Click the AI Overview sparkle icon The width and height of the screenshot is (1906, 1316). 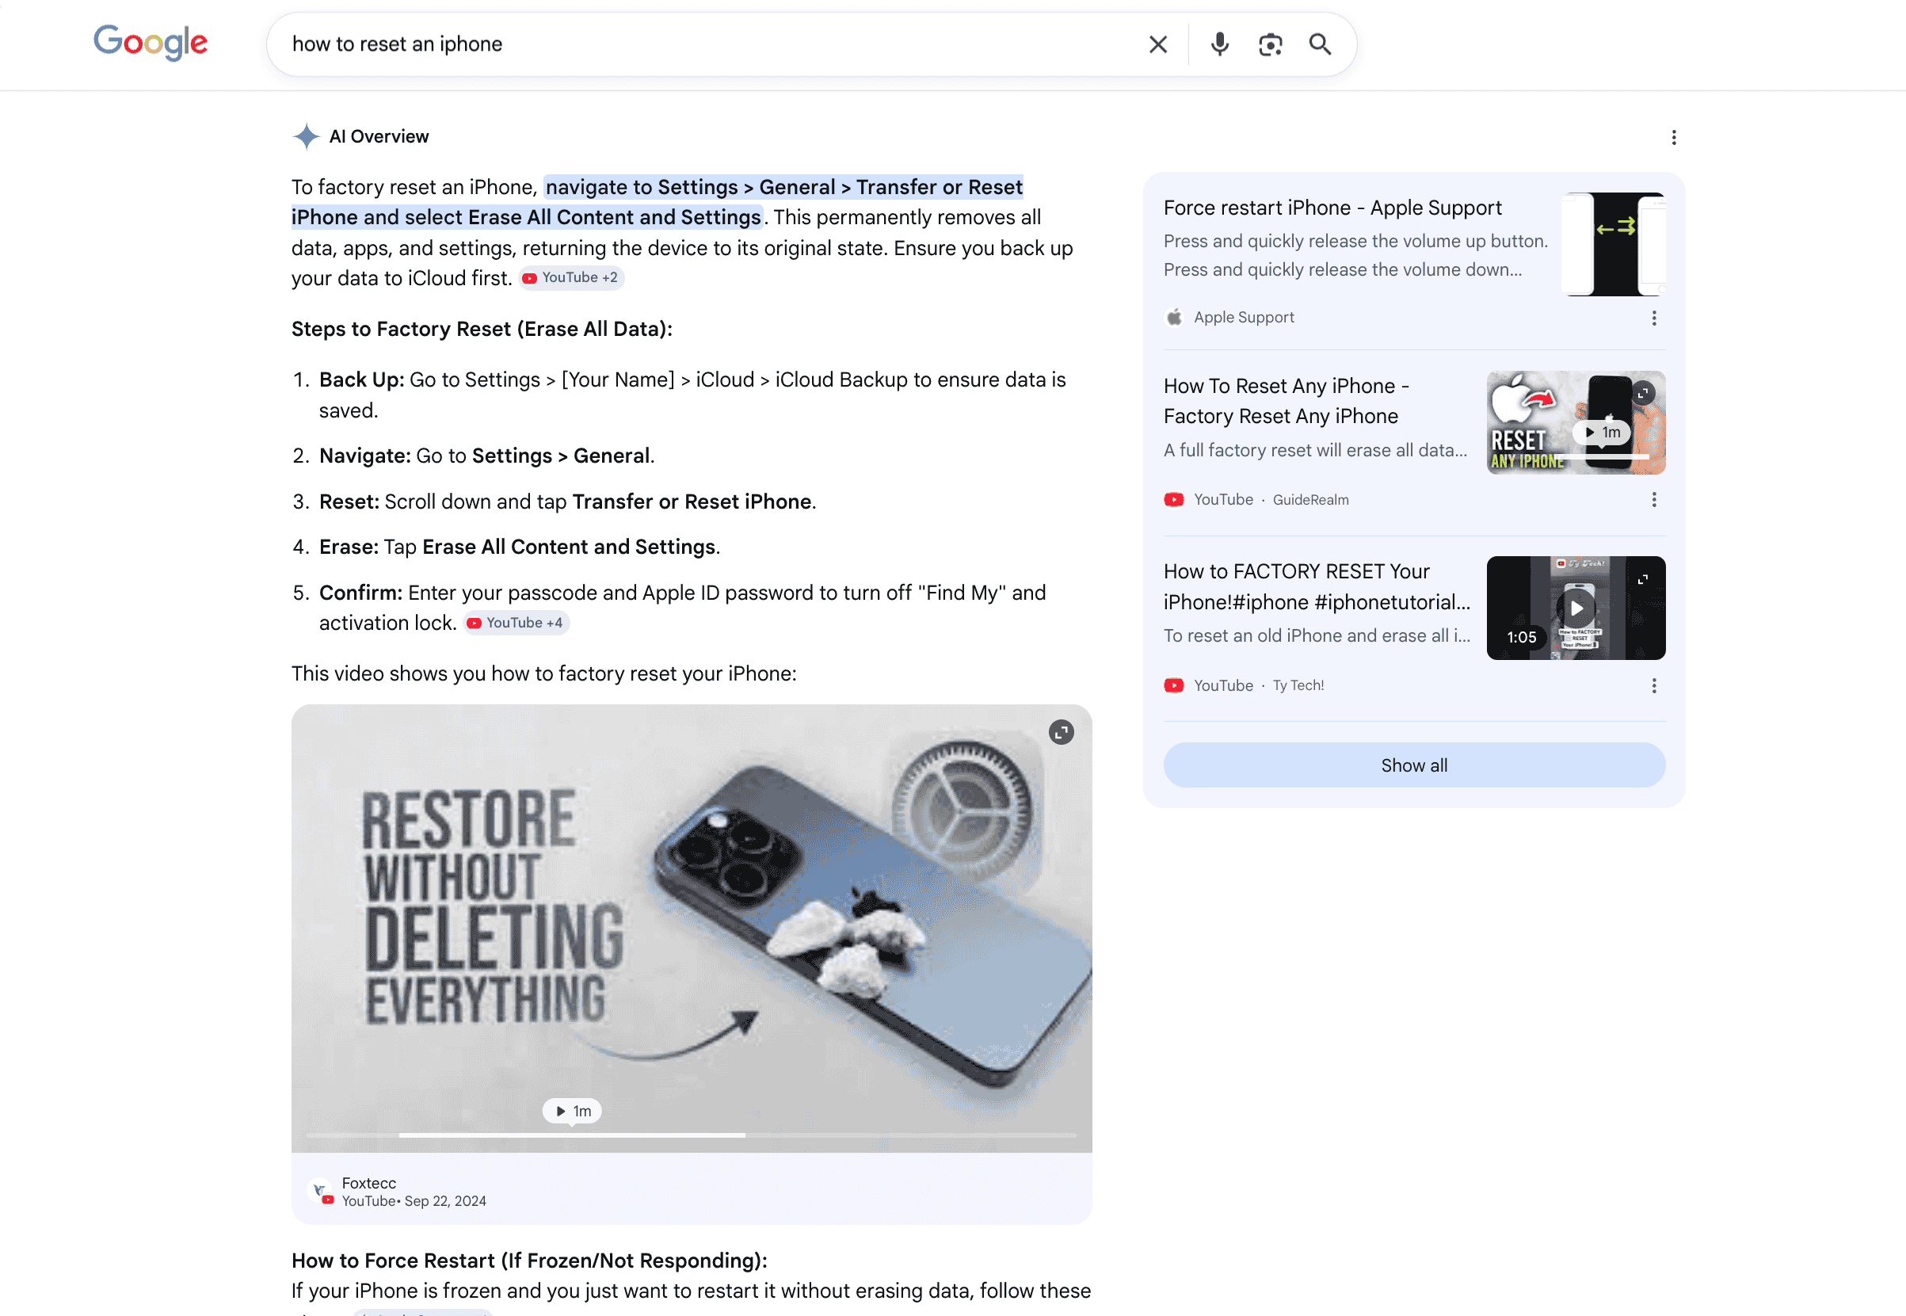click(306, 137)
